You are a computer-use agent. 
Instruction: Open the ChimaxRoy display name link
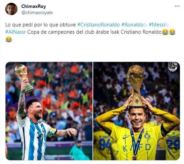pos(34,6)
